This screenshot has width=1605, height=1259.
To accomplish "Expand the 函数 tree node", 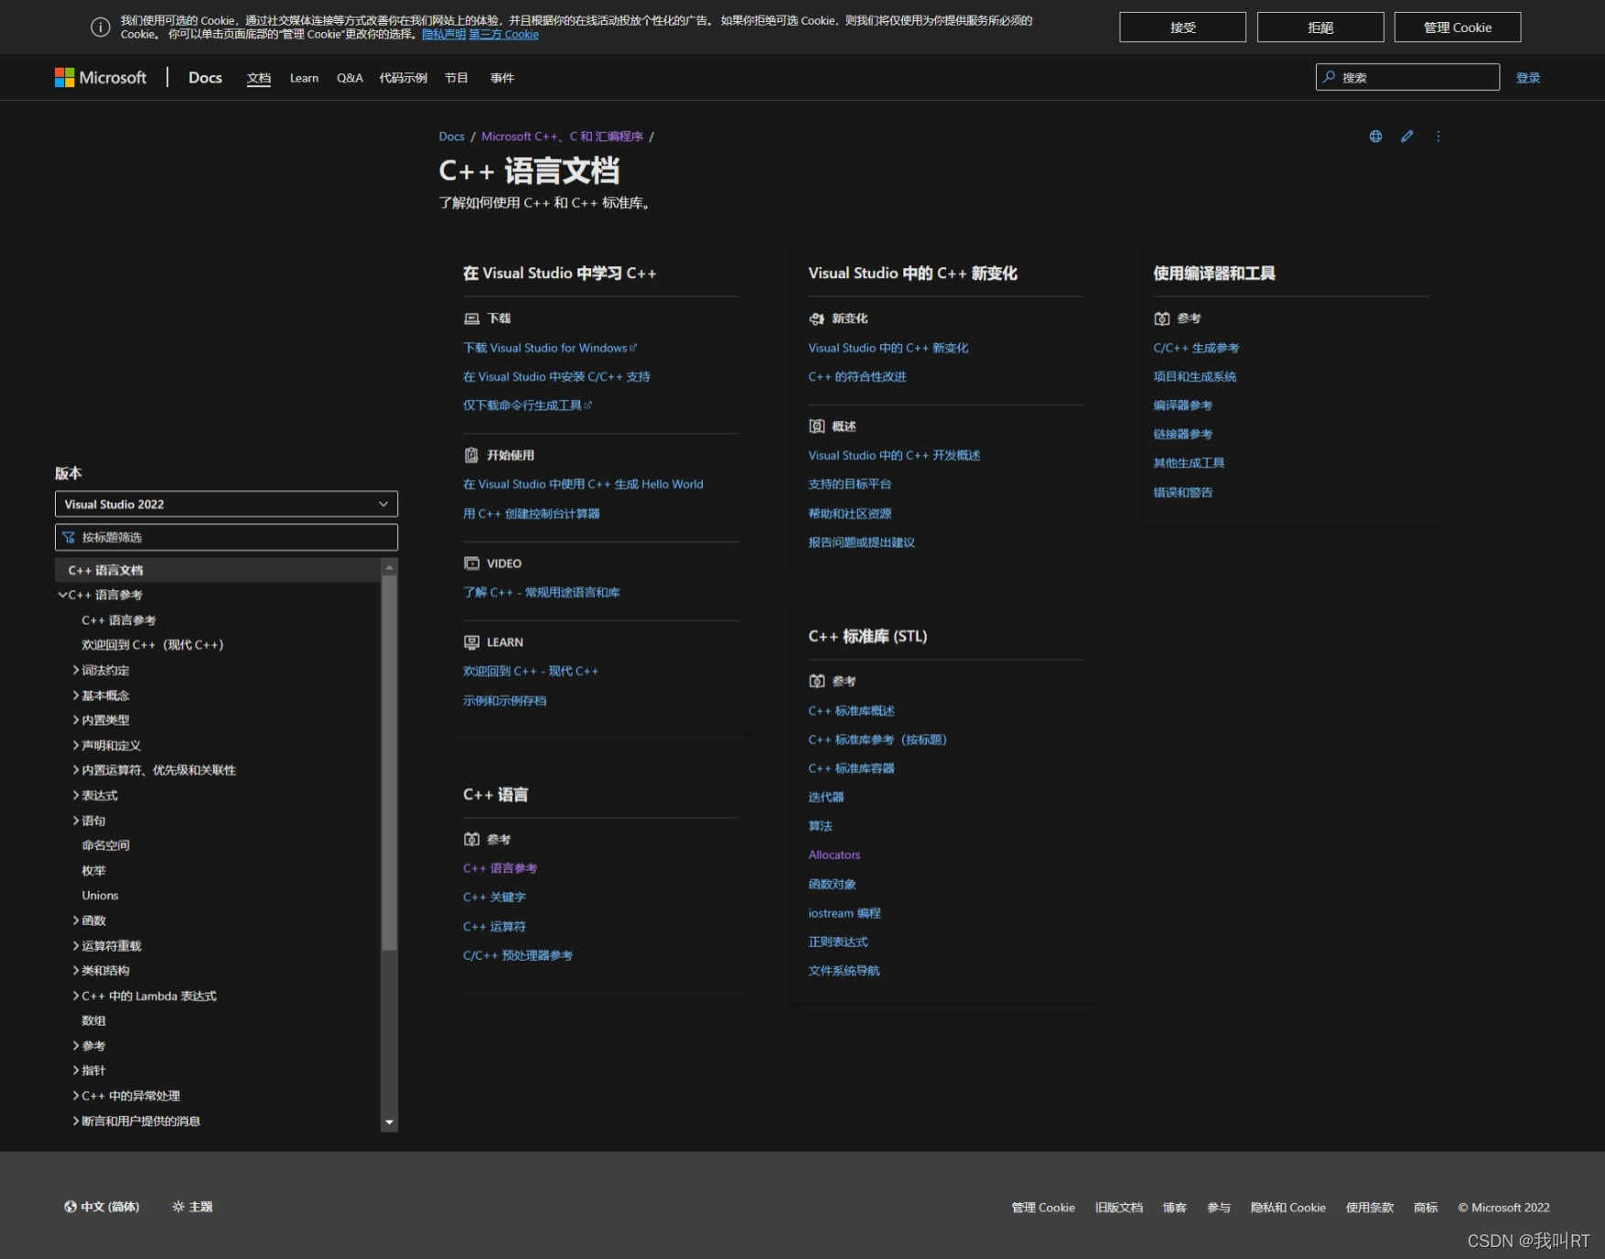I will (x=76, y=920).
